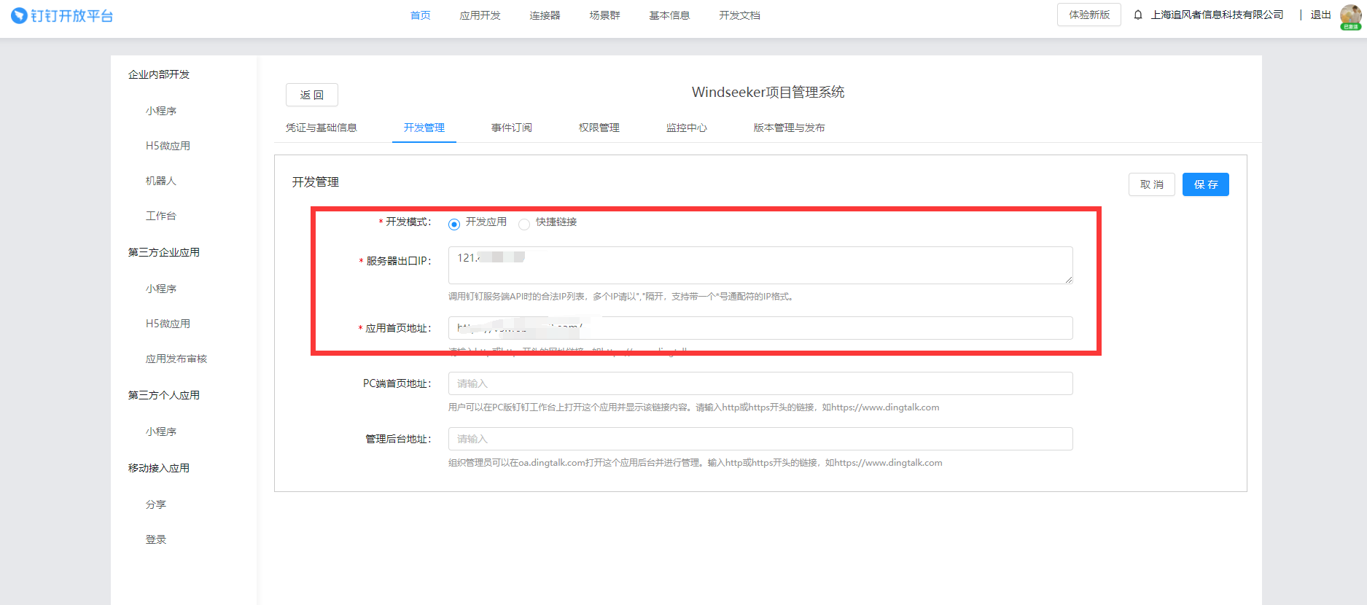The image size is (1367, 605).
Task: Click the 第三方企业应用 sidebar heading
Action: [164, 252]
